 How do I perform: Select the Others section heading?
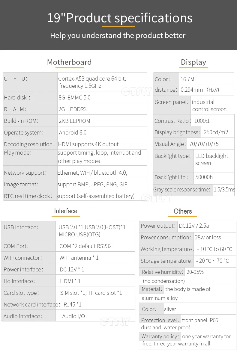point(183,211)
